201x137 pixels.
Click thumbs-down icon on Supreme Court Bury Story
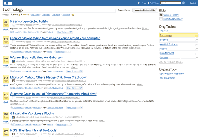81,108
